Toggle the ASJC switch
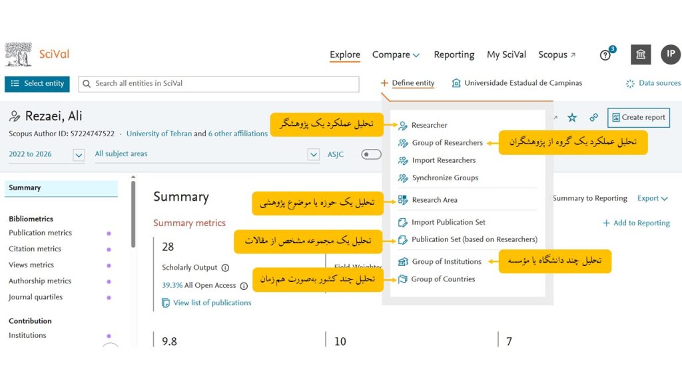682x383 pixels. pyautogui.click(x=371, y=154)
